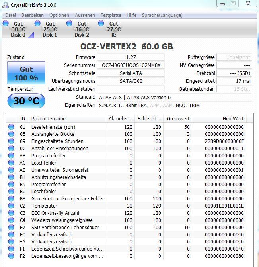Viewport: 259px width, 267px height.
Task: Select the 'Lesefehlerrate (roh)' parameter text
Action: click(53, 127)
